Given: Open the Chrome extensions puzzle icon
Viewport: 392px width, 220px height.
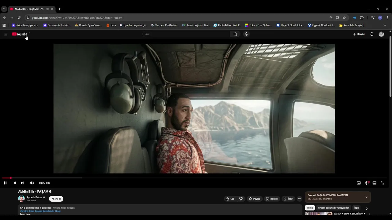Looking at the screenshot, I should coord(362,18).
